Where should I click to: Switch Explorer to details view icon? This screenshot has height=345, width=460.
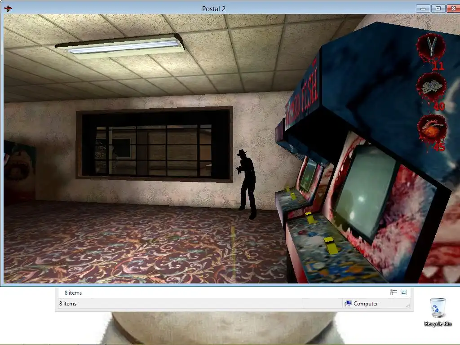pos(394,292)
